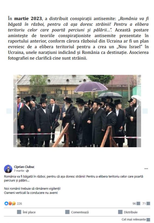Click the angry face reaction icon

[x=10, y=204]
